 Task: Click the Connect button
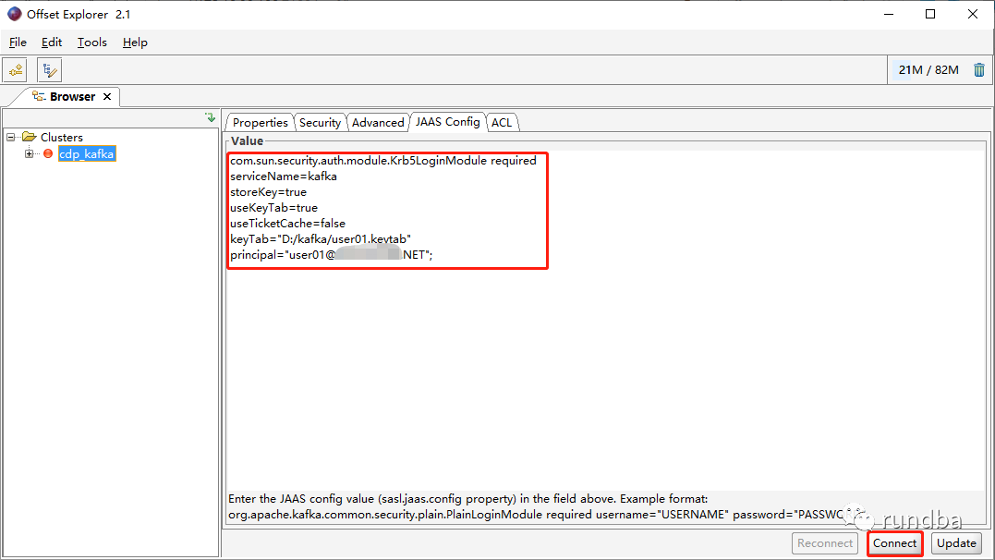[894, 543]
